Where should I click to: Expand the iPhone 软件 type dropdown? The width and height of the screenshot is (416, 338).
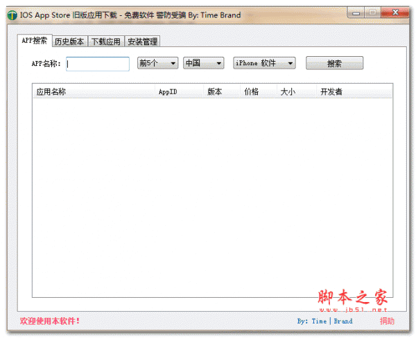click(264, 63)
